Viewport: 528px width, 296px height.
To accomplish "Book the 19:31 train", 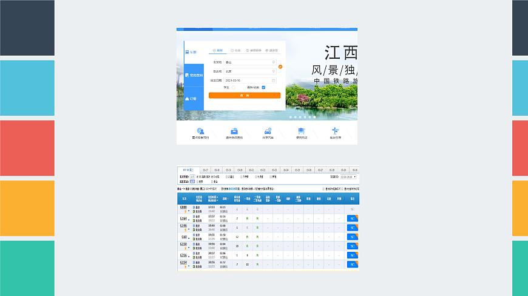I will pyautogui.click(x=353, y=237).
